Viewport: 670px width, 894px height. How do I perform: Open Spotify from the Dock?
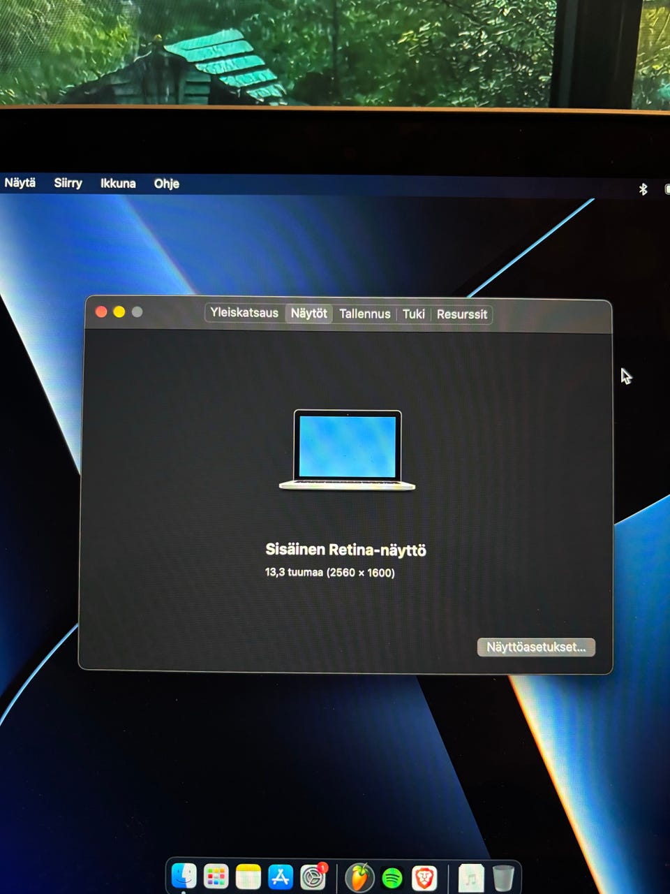click(x=392, y=878)
